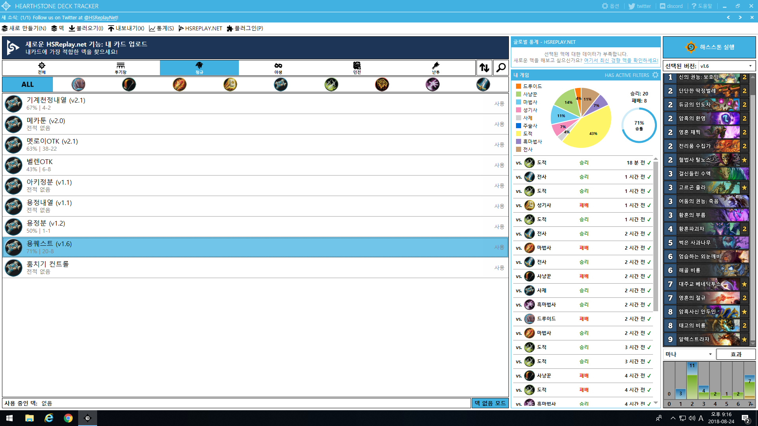
Task: Open 새로 만들기(N) menu
Action: (x=24, y=28)
